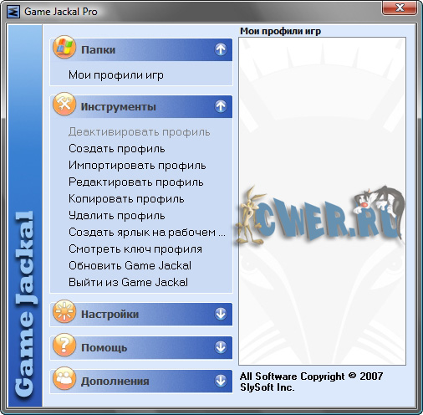Click the orange sun Настройки icon

tap(64, 311)
